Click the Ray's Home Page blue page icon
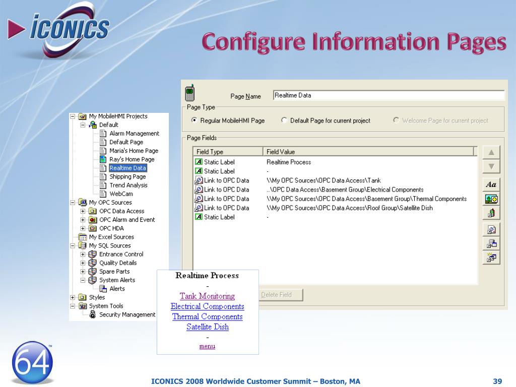The image size is (516, 387). pyautogui.click(x=103, y=159)
